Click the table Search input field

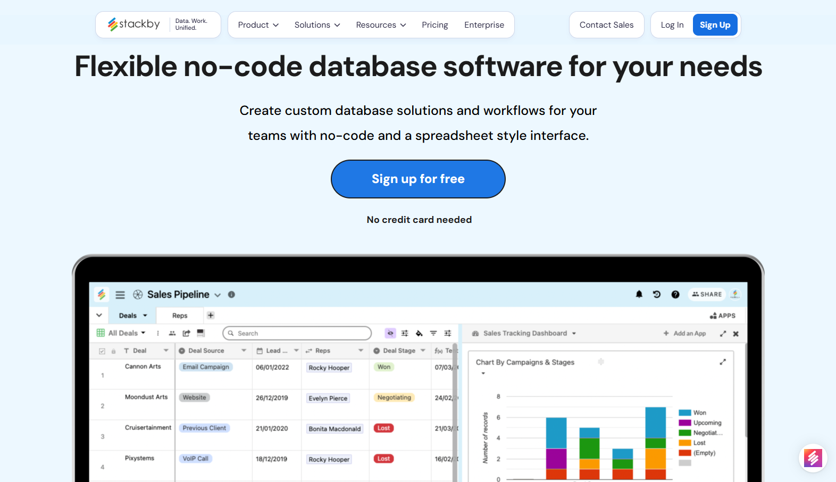click(x=297, y=333)
